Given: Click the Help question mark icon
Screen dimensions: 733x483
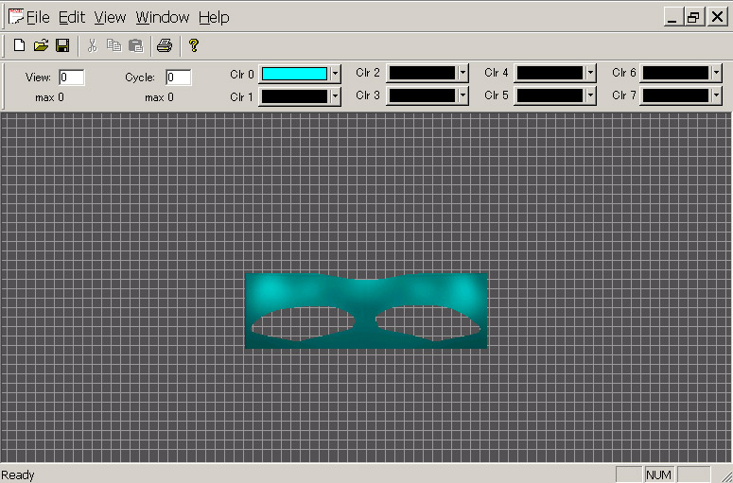Looking at the screenshot, I should pos(194,45).
